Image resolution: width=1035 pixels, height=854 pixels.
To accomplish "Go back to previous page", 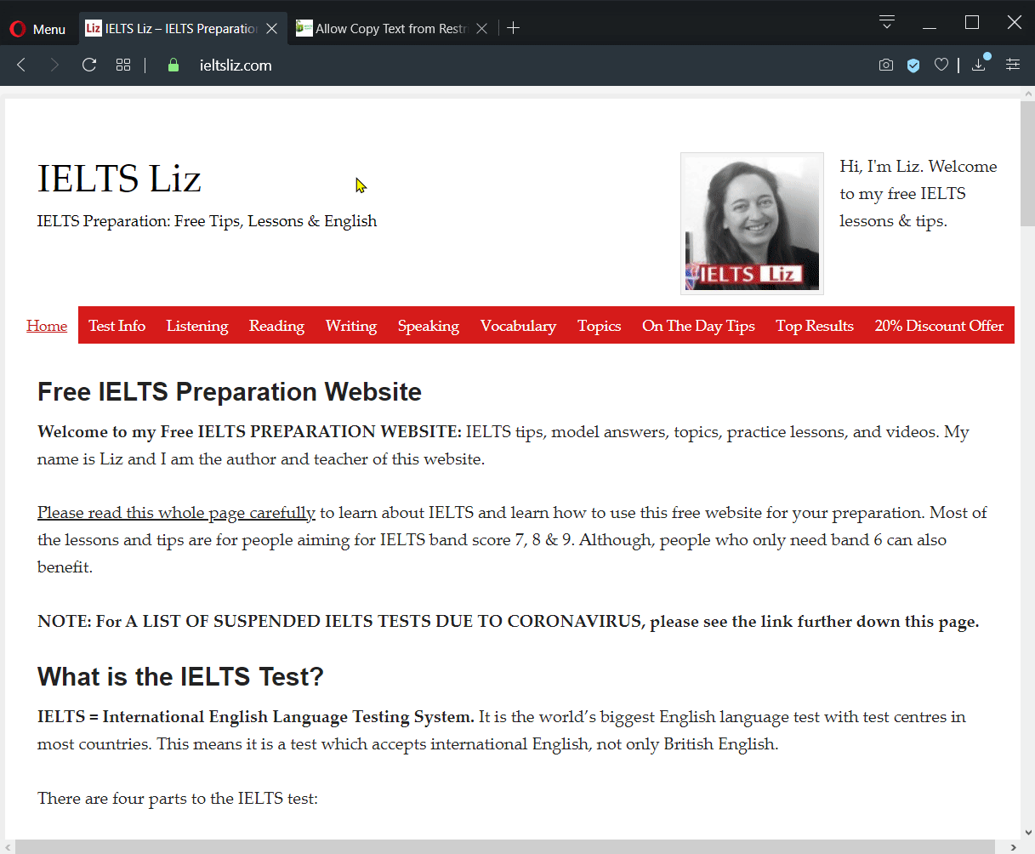I will [x=22, y=65].
